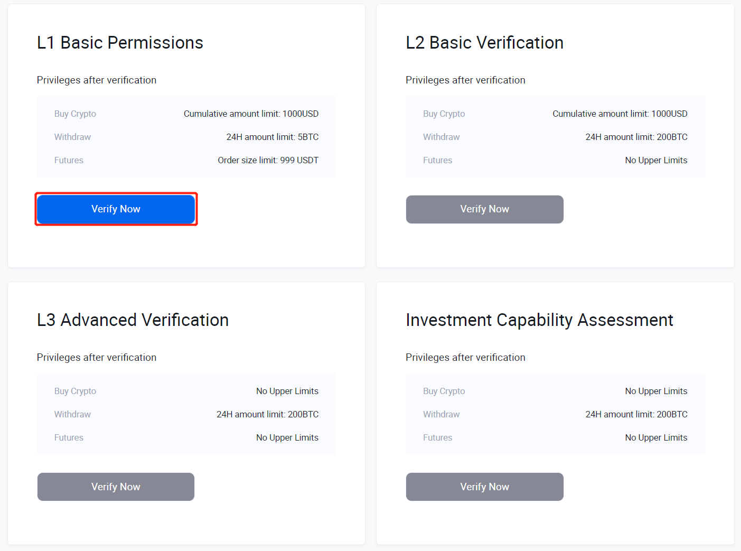Click Verify Now under L1 Basic Permissions
Viewport: 741px width, 551px height.
[x=116, y=209]
